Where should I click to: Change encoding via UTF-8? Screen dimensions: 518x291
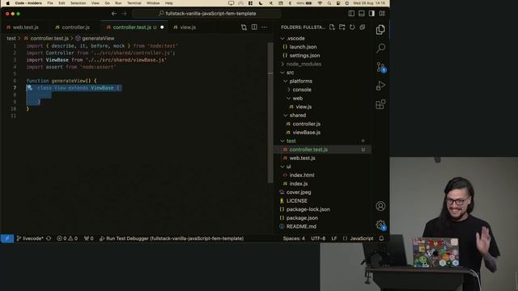click(318, 238)
